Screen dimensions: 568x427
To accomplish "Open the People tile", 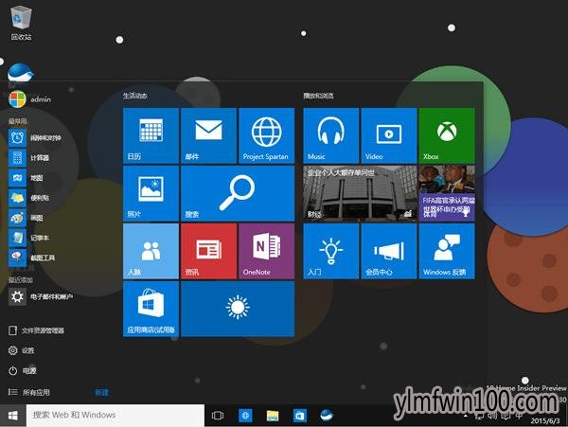I will tap(151, 251).
